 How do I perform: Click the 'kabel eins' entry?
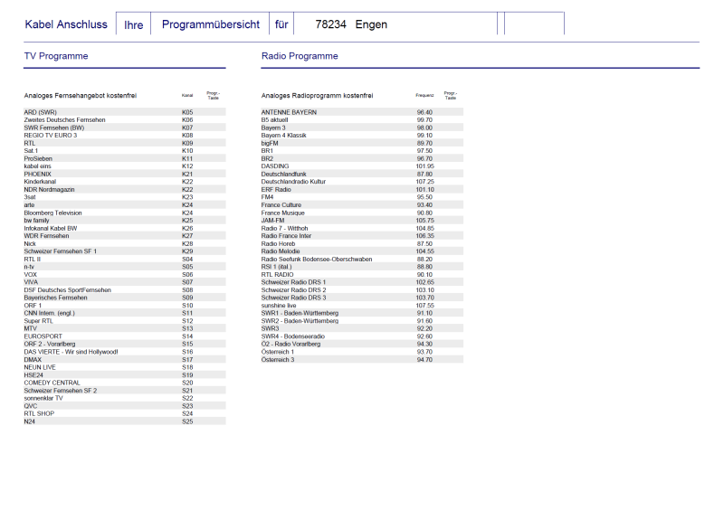[37, 166]
